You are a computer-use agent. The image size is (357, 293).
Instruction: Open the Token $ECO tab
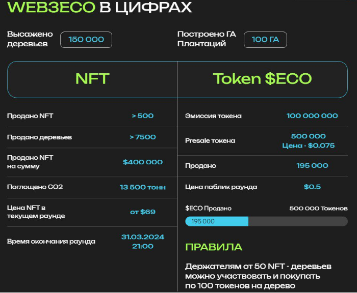[x=262, y=79]
